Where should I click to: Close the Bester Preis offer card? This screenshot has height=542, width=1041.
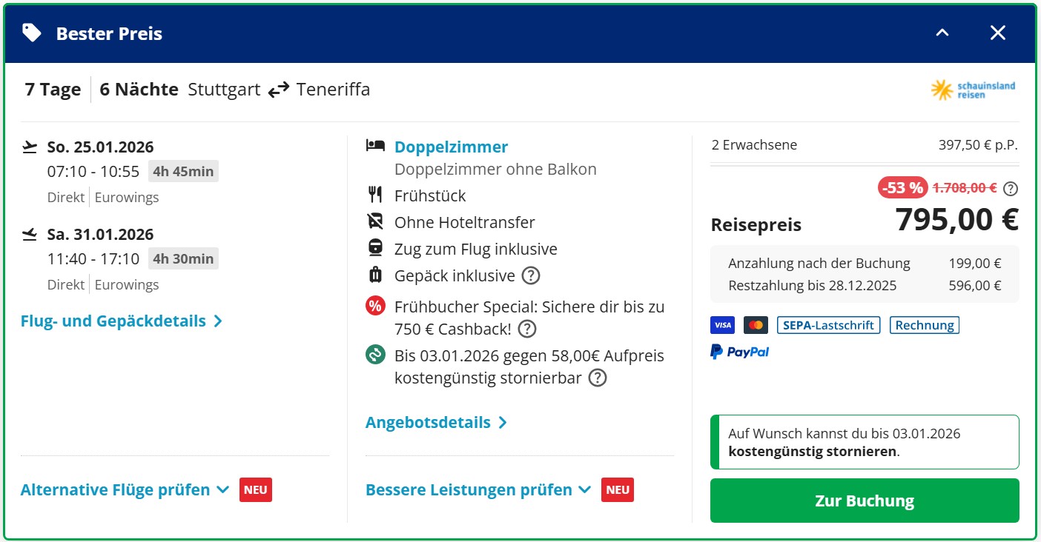[998, 33]
